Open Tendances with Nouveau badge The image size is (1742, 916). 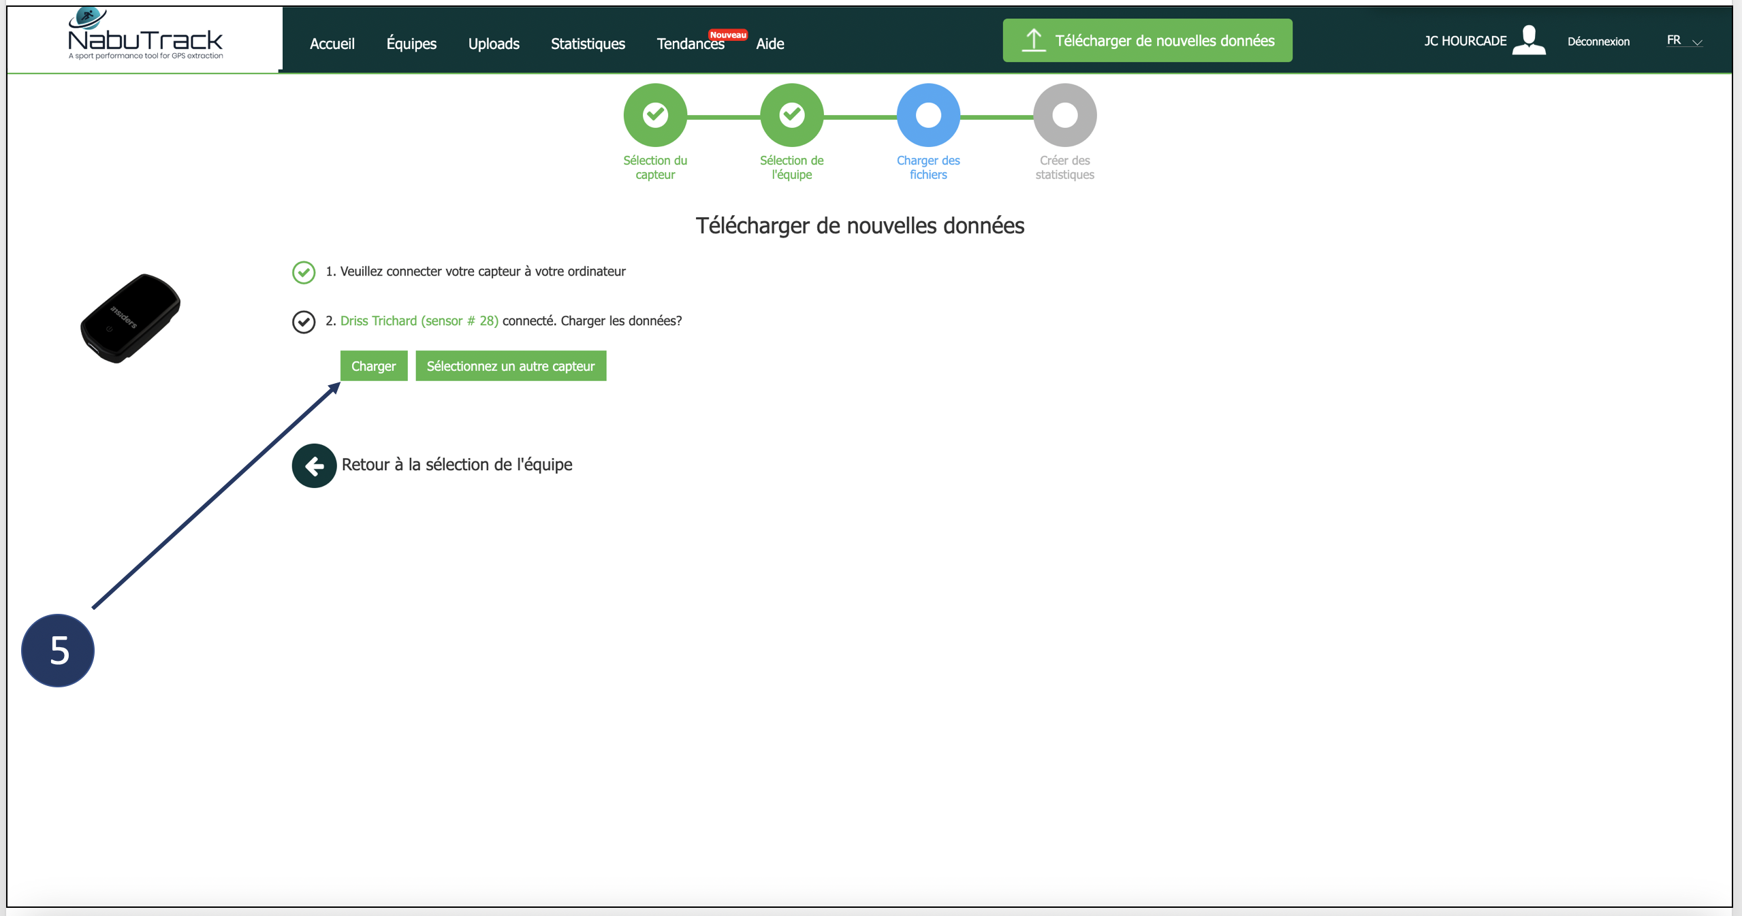click(x=690, y=44)
